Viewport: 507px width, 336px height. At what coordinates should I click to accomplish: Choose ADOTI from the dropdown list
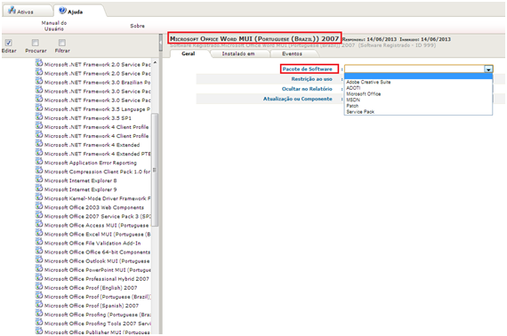353,88
